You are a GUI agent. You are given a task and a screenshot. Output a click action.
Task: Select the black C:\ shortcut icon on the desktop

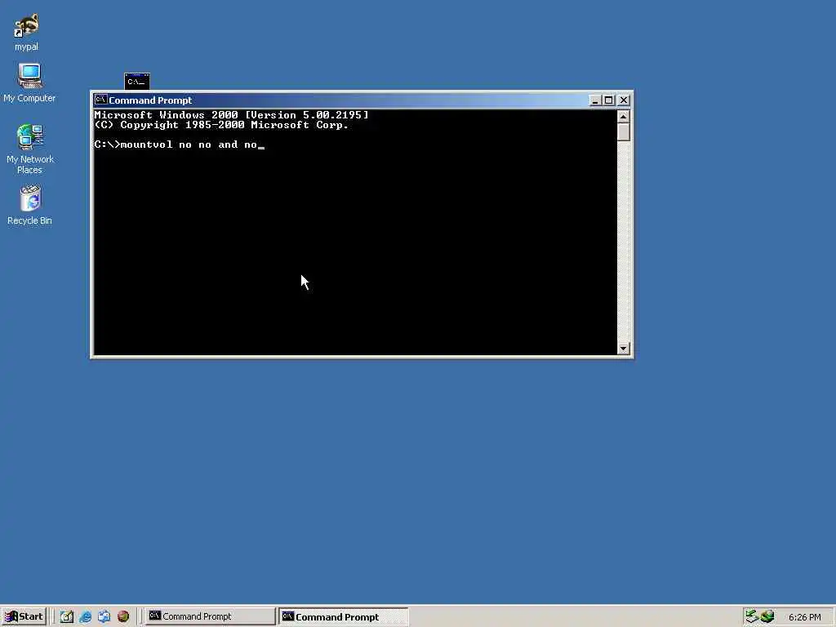pos(137,81)
